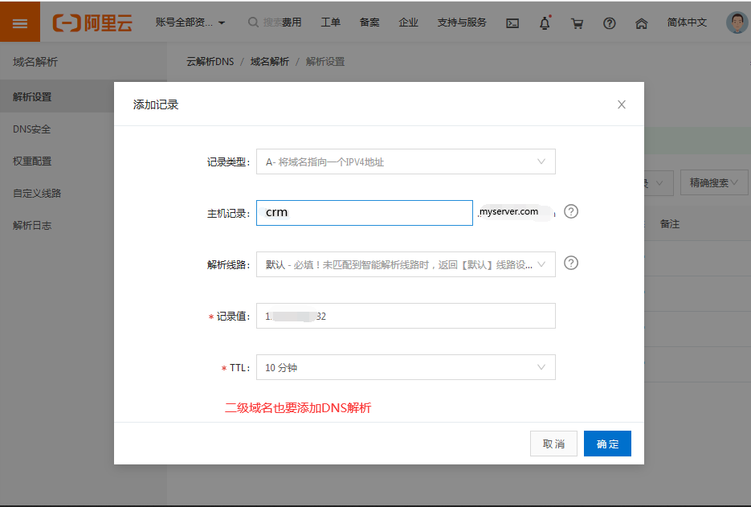Image resolution: width=751 pixels, height=507 pixels.
Task: Show help tooltip next to 解析线路 dropdown
Action: pos(571,263)
